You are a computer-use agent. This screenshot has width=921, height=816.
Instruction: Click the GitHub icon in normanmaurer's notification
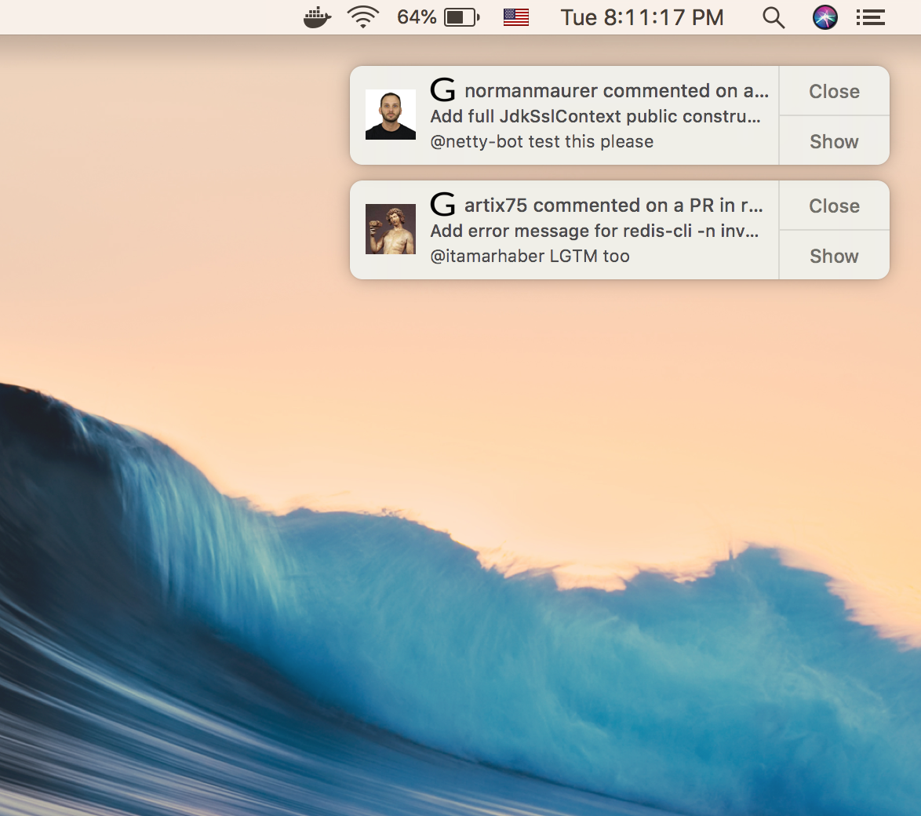pyautogui.click(x=444, y=89)
